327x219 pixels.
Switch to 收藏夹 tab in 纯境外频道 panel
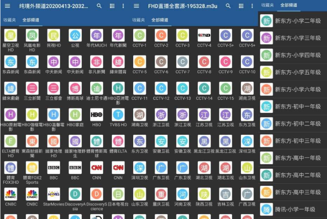click(x=9, y=20)
